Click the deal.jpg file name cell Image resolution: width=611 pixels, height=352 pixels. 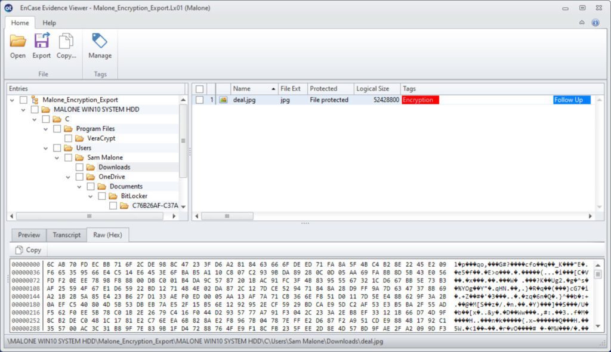244,100
